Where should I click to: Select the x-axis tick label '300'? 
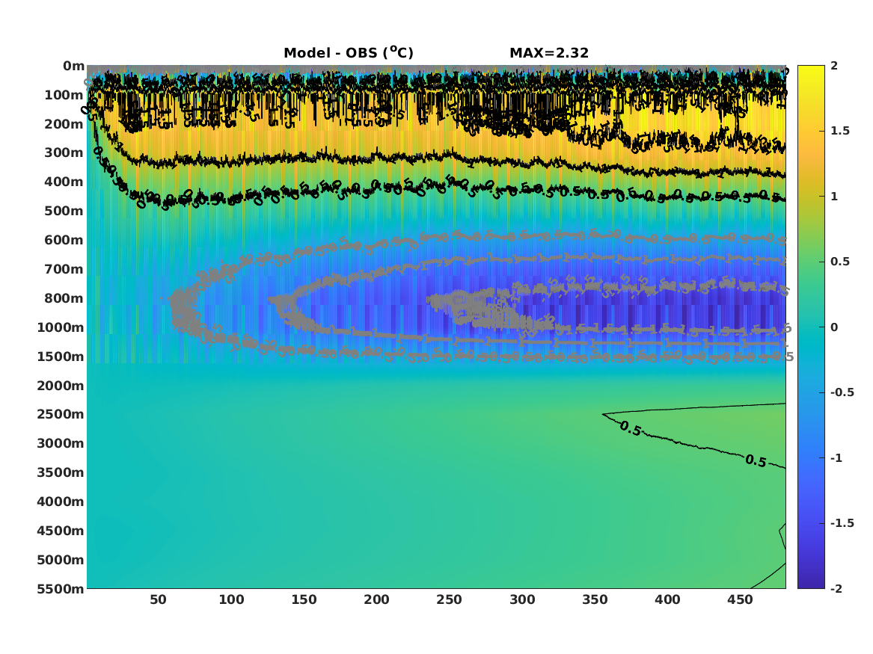[x=522, y=599]
